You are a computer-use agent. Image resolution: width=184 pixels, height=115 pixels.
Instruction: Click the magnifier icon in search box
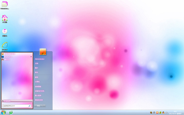click(29, 106)
